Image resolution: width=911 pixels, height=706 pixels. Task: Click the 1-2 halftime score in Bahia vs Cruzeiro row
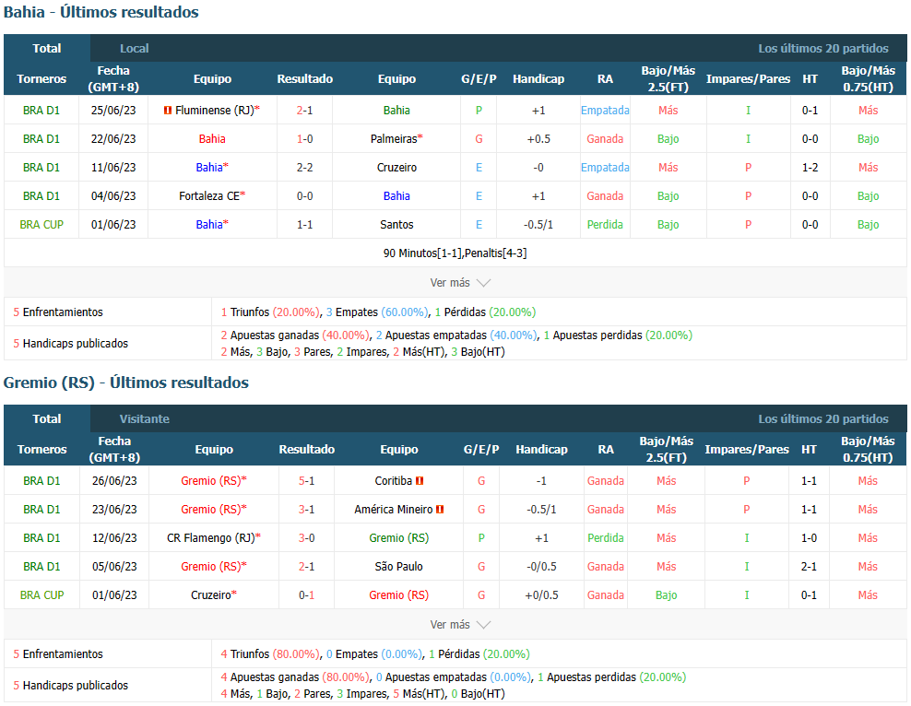click(x=810, y=167)
